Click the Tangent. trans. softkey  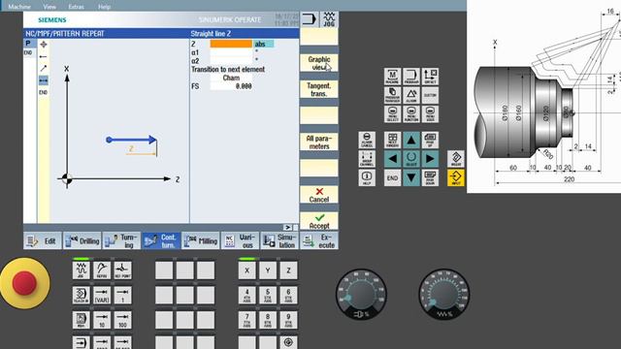point(319,89)
